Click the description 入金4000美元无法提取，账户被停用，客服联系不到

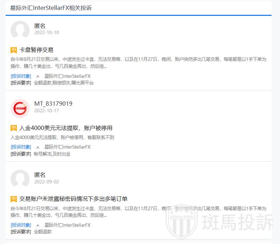coord(62,137)
